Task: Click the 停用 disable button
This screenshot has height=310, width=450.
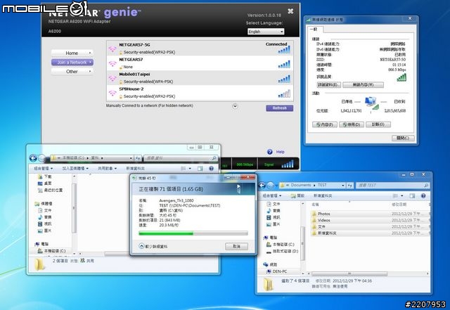Action: [352, 124]
